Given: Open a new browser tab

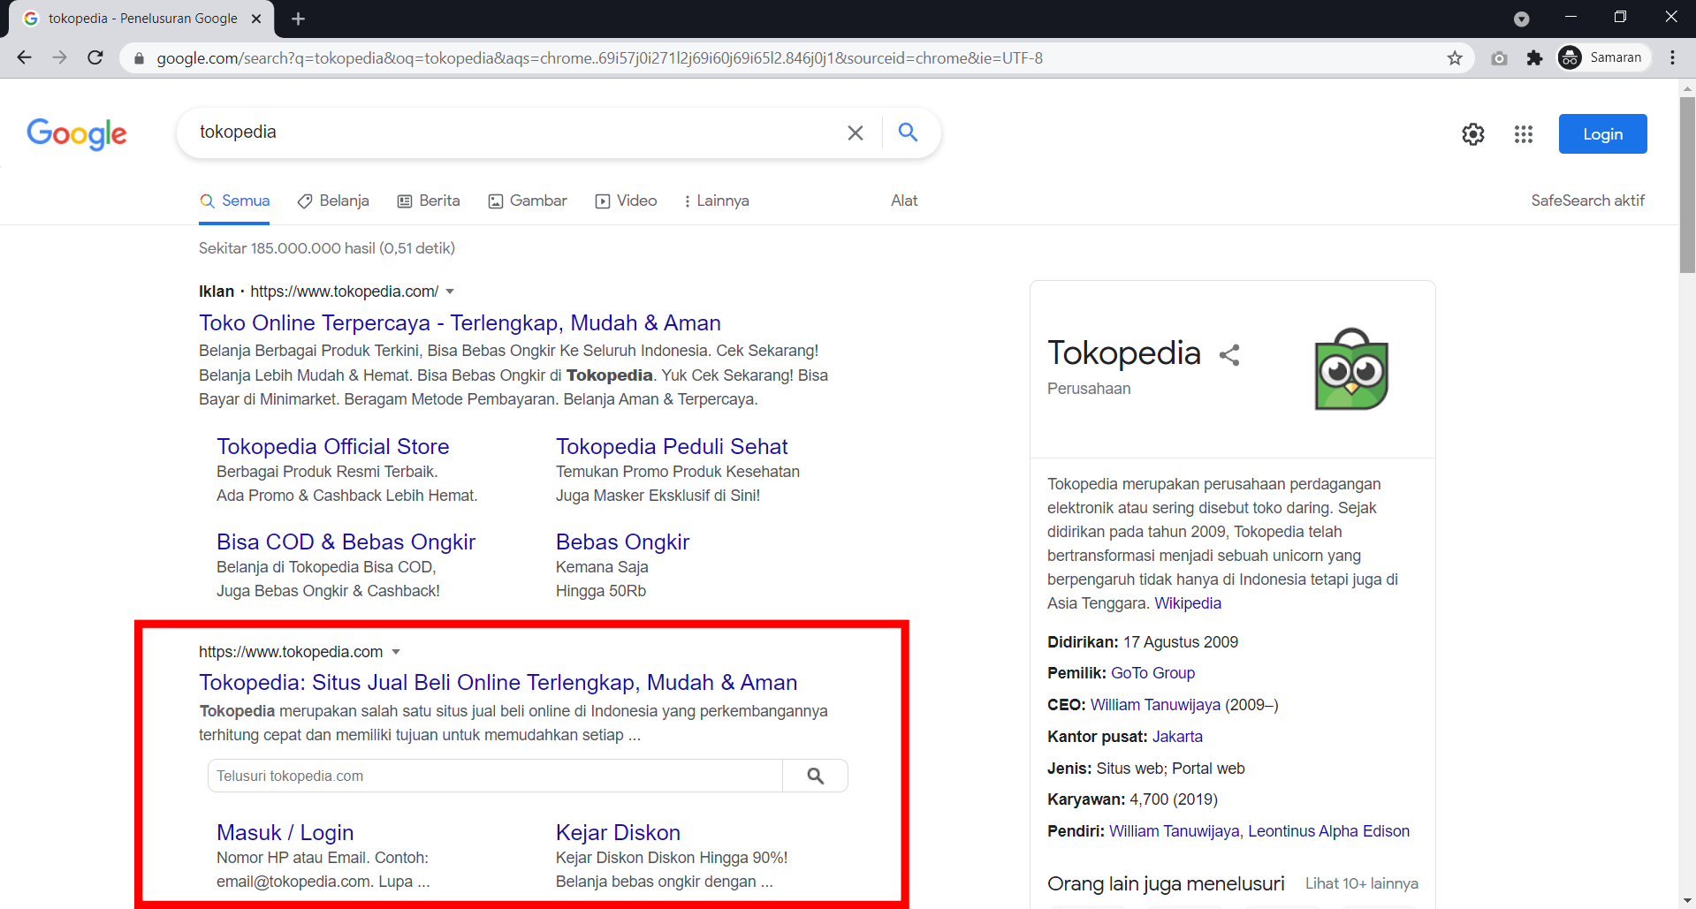Looking at the screenshot, I should (298, 19).
